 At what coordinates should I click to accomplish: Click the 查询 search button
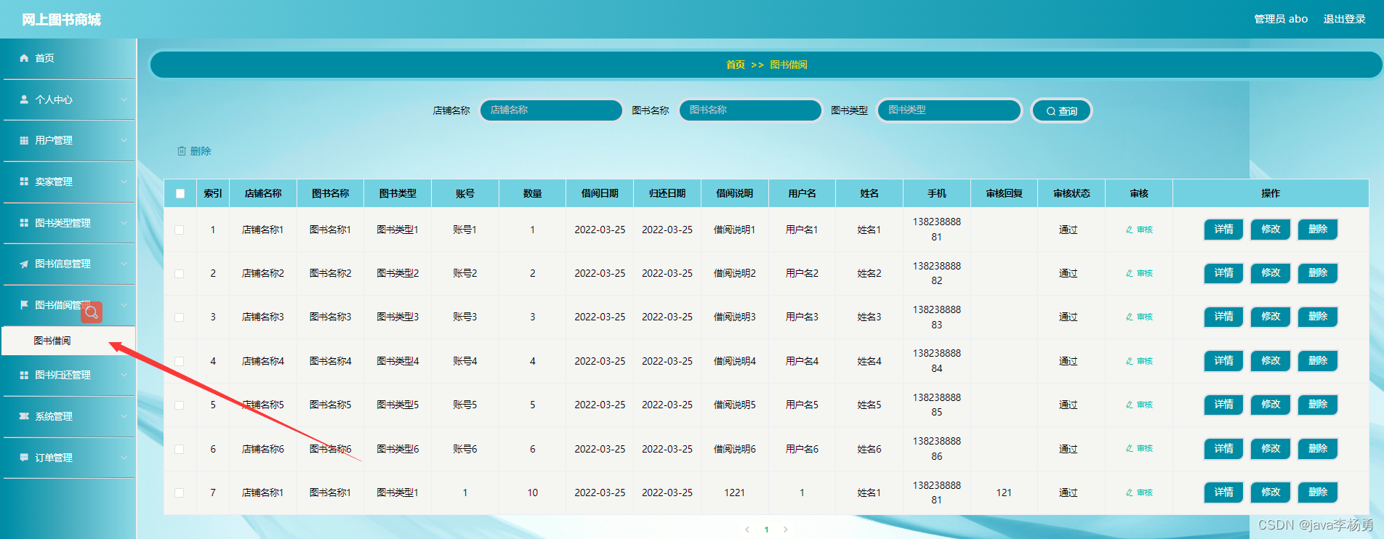click(1061, 110)
